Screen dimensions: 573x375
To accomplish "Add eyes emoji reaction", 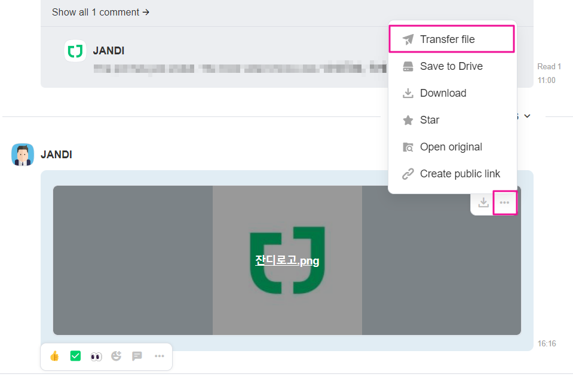I will tap(96, 356).
